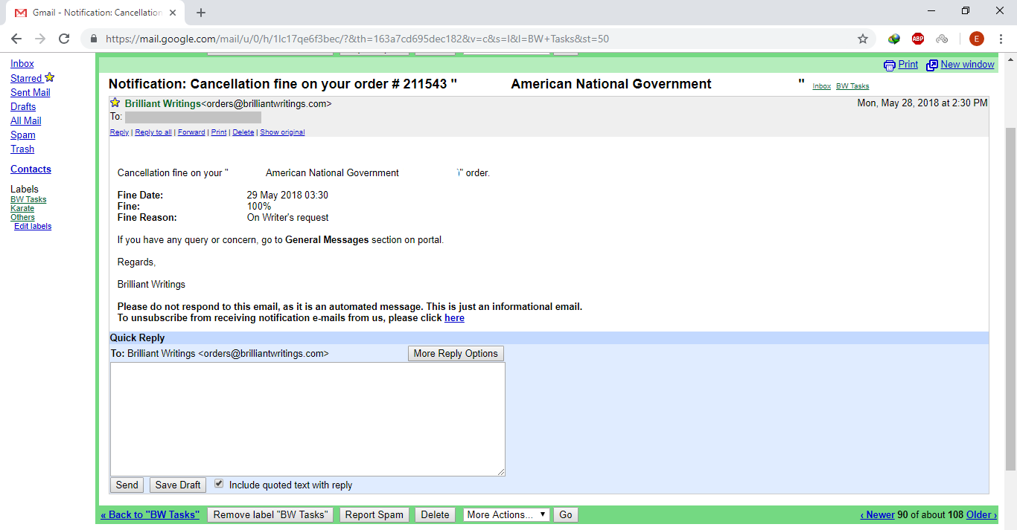This screenshot has width=1017, height=530.
Task: Open the Chrome profile avatar E
Action: (976, 39)
